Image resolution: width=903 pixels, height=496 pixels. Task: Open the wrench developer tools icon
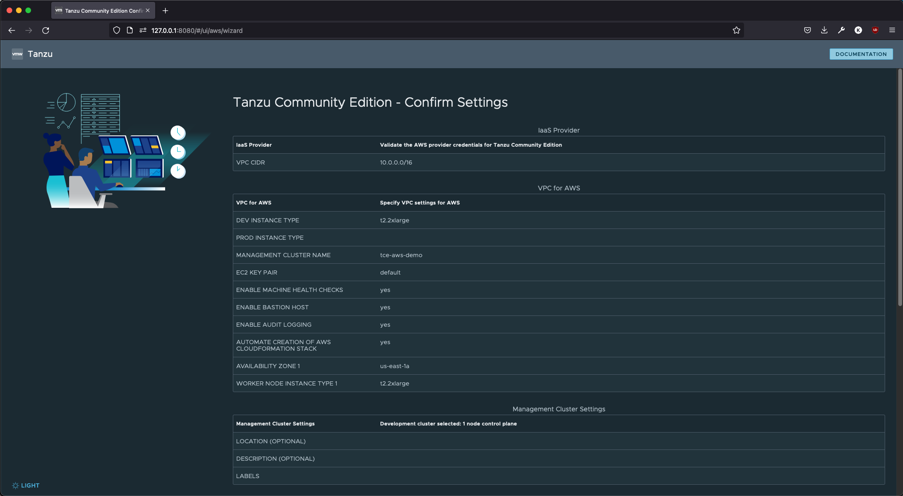841,31
